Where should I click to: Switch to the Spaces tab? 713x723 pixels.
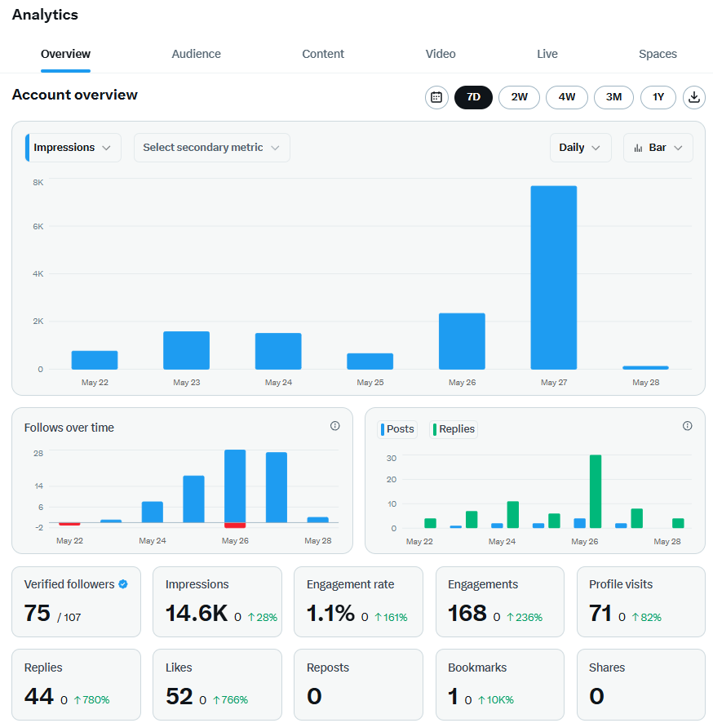point(658,54)
